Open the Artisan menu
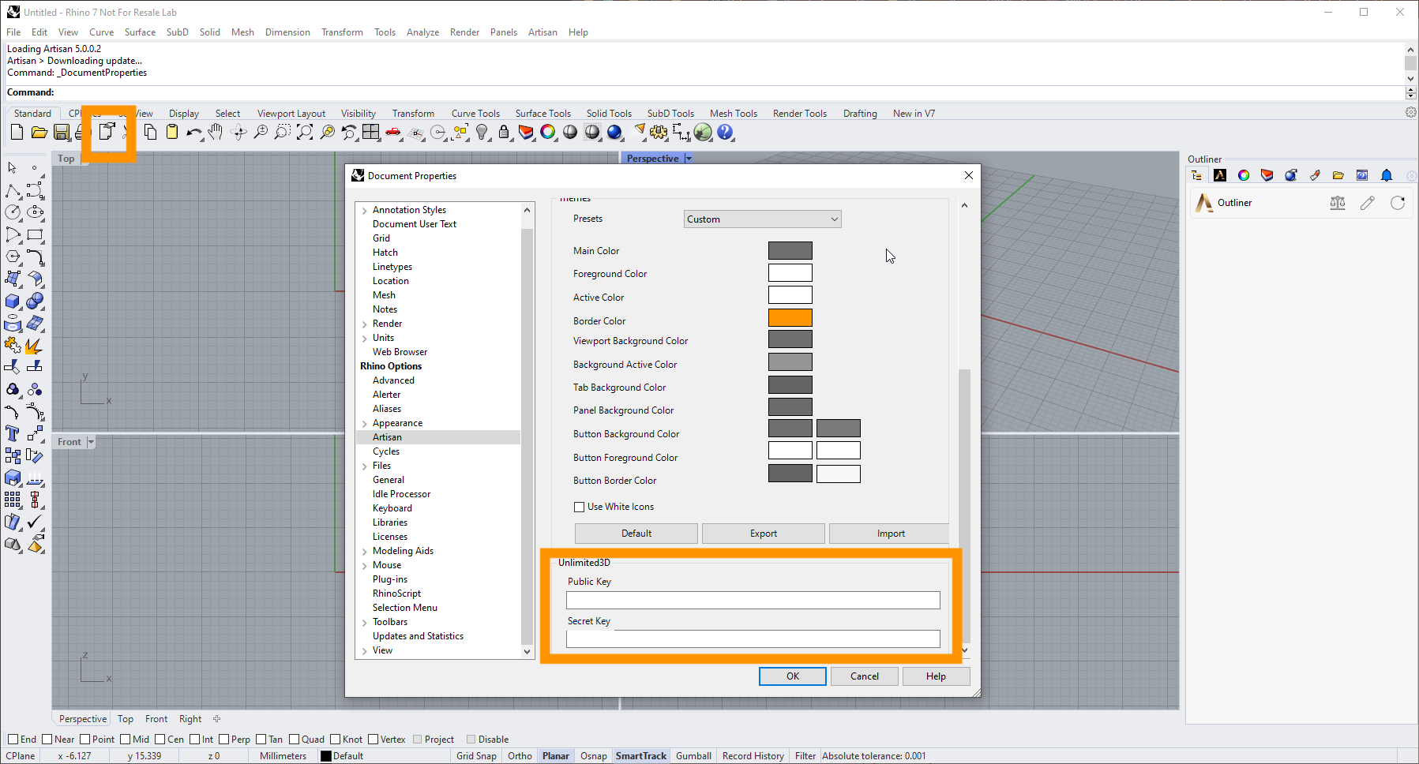 542,32
